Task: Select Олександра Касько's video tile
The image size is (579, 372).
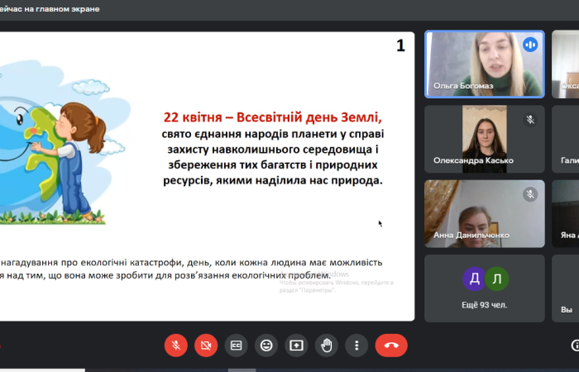Action: 484,138
